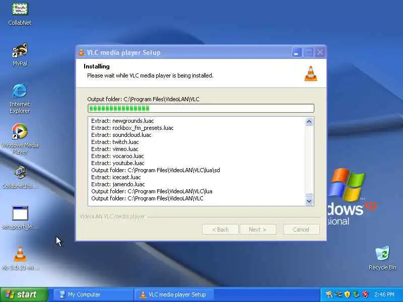Click the log scrollbar down arrow
Viewport: 403px width, 302px height.
pos(309,201)
